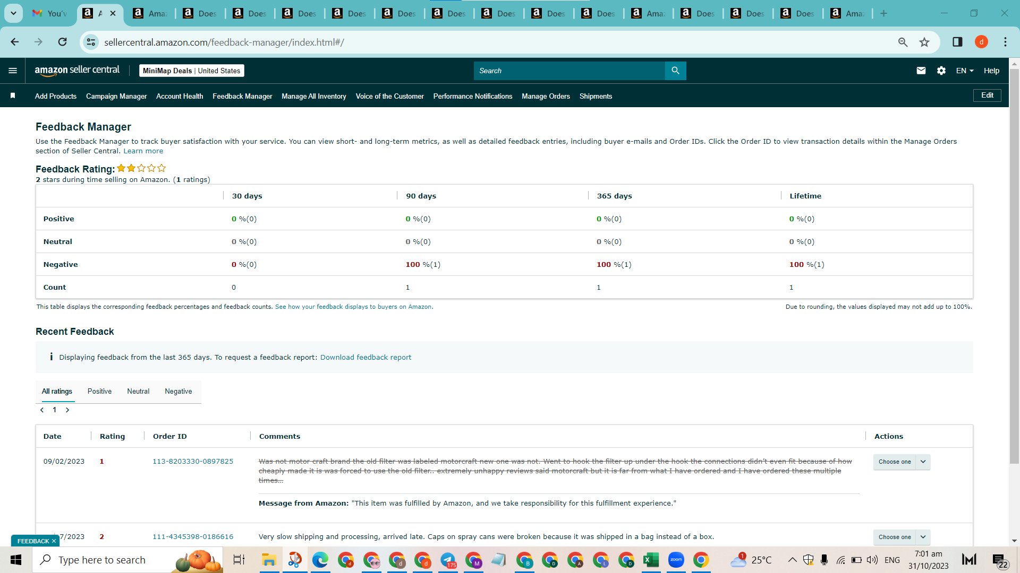Click the bookmark flag icon
This screenshot has width=1020, height=573.
pos(13,95)
